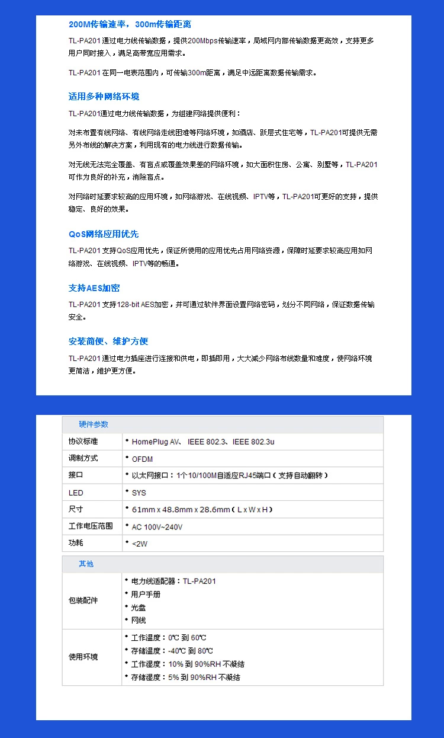This screenshot has width=444, height=738.
Task: Click the '调制方式' row label
Action: [x=83, y=458]
